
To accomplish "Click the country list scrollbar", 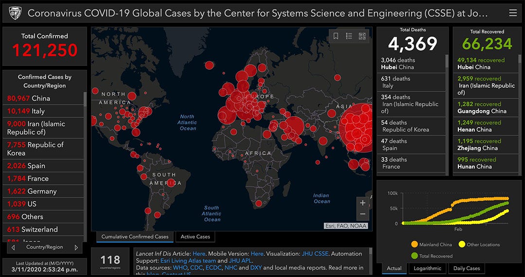I will [85, 99].
